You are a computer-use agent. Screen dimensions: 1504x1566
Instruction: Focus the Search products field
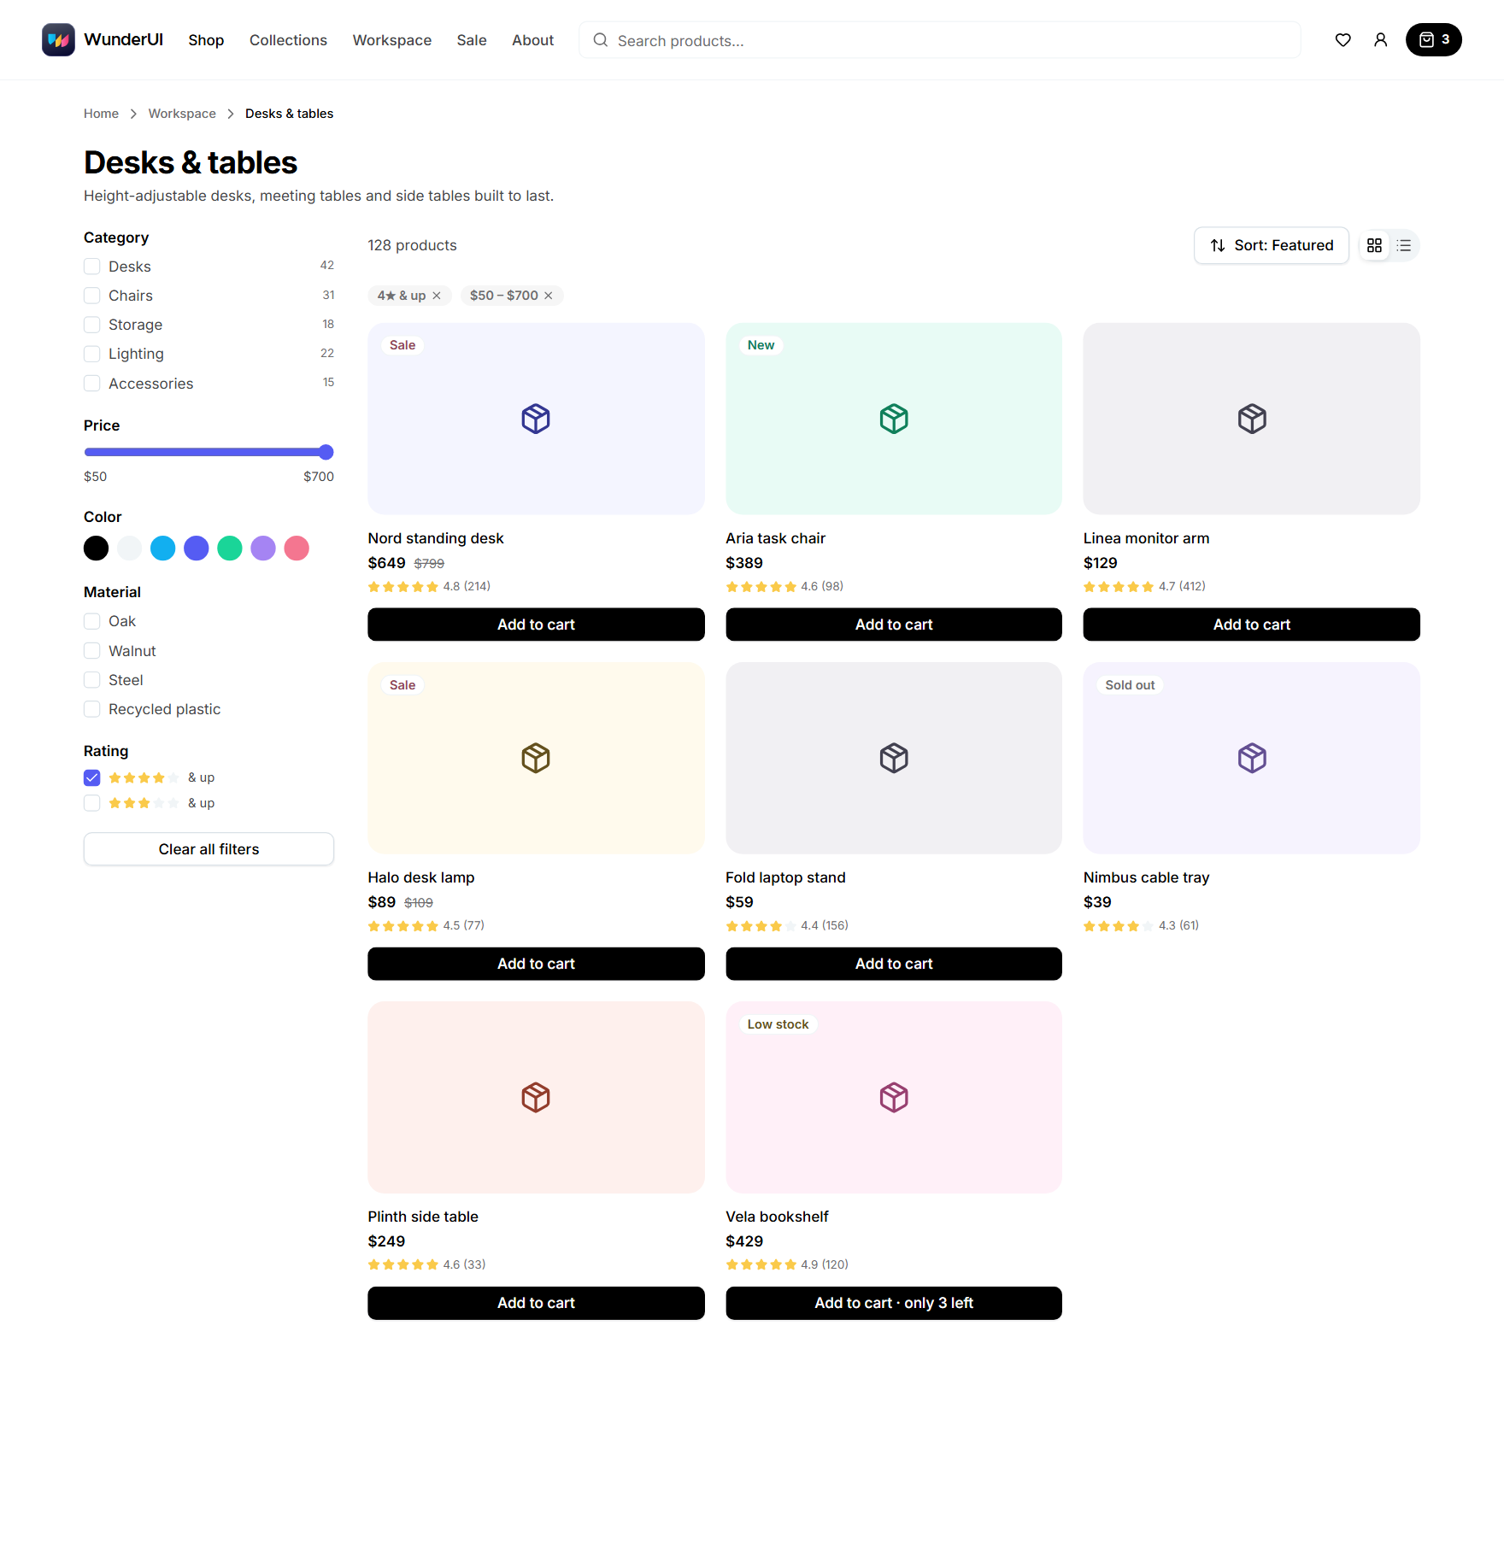point(940,40)
